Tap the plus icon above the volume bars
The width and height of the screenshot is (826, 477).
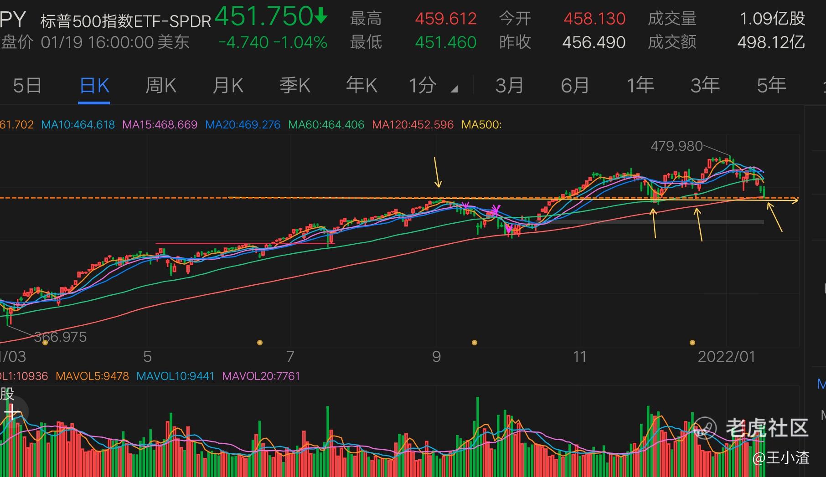click(x=12, y=413)
